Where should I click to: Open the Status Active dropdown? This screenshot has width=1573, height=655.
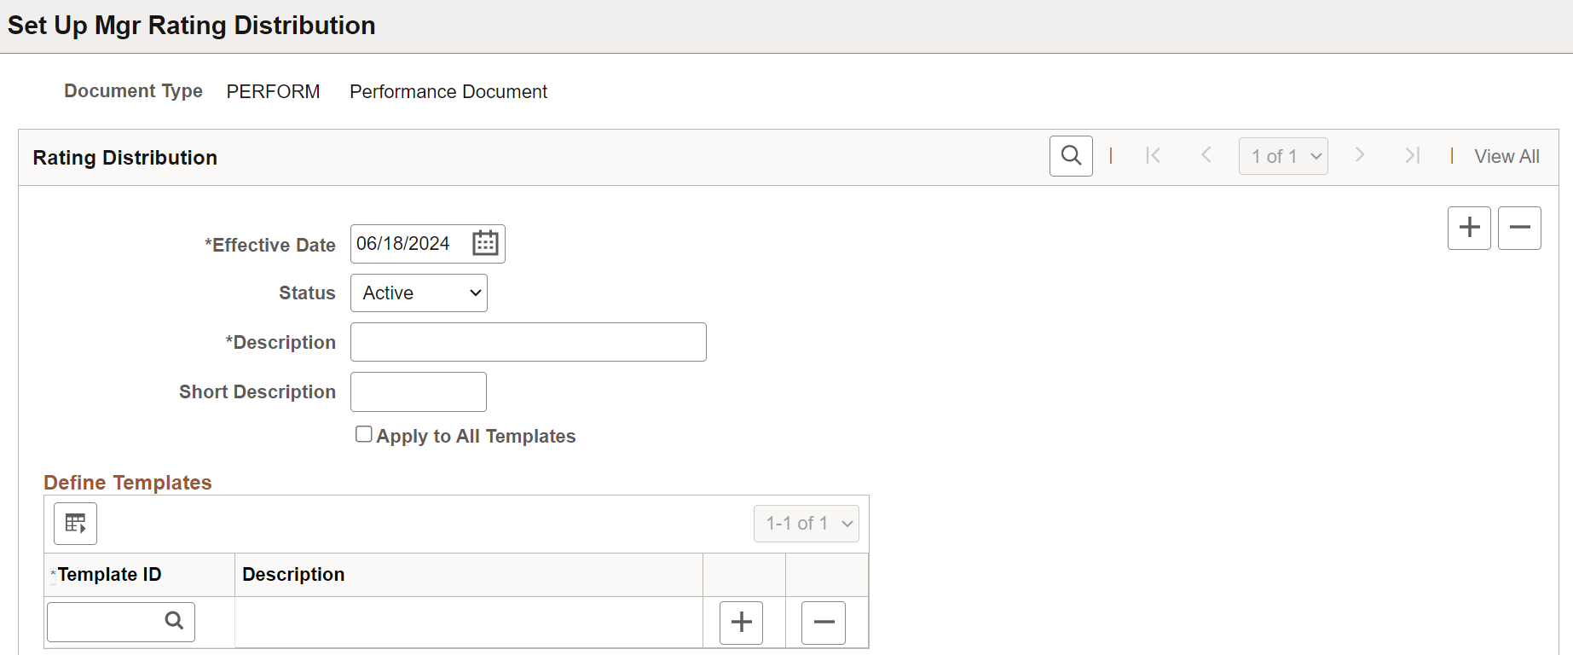pyautogui.click(x=419, y=293)
